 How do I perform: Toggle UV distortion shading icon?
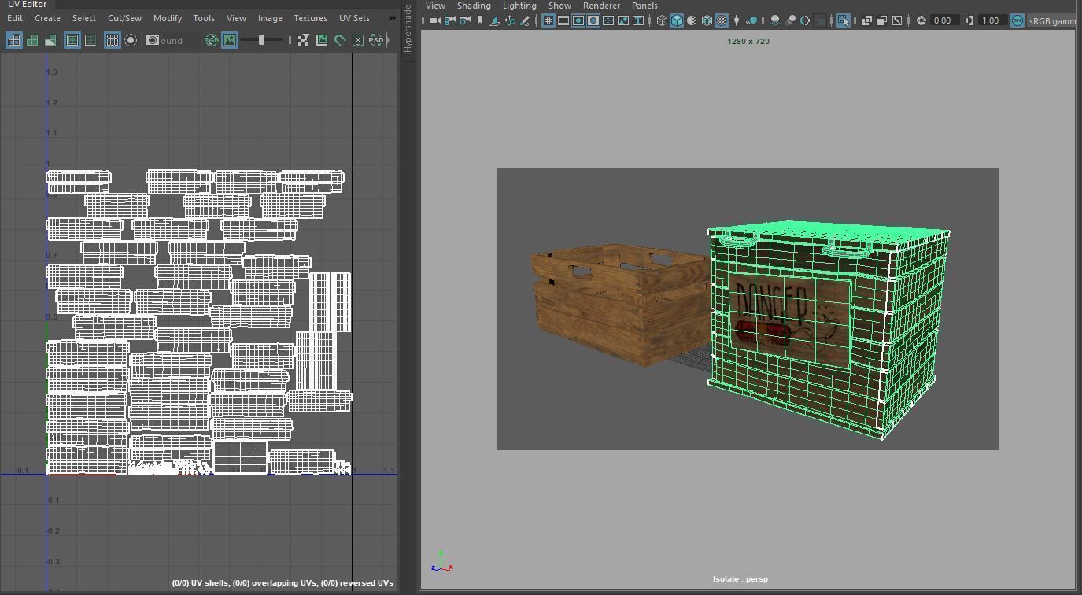(x=50, y=40)
